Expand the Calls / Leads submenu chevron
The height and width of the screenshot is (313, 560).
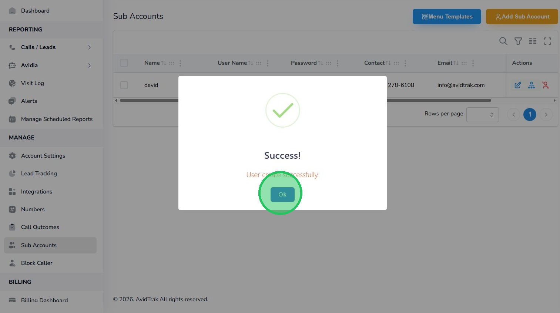pos(89,47)
